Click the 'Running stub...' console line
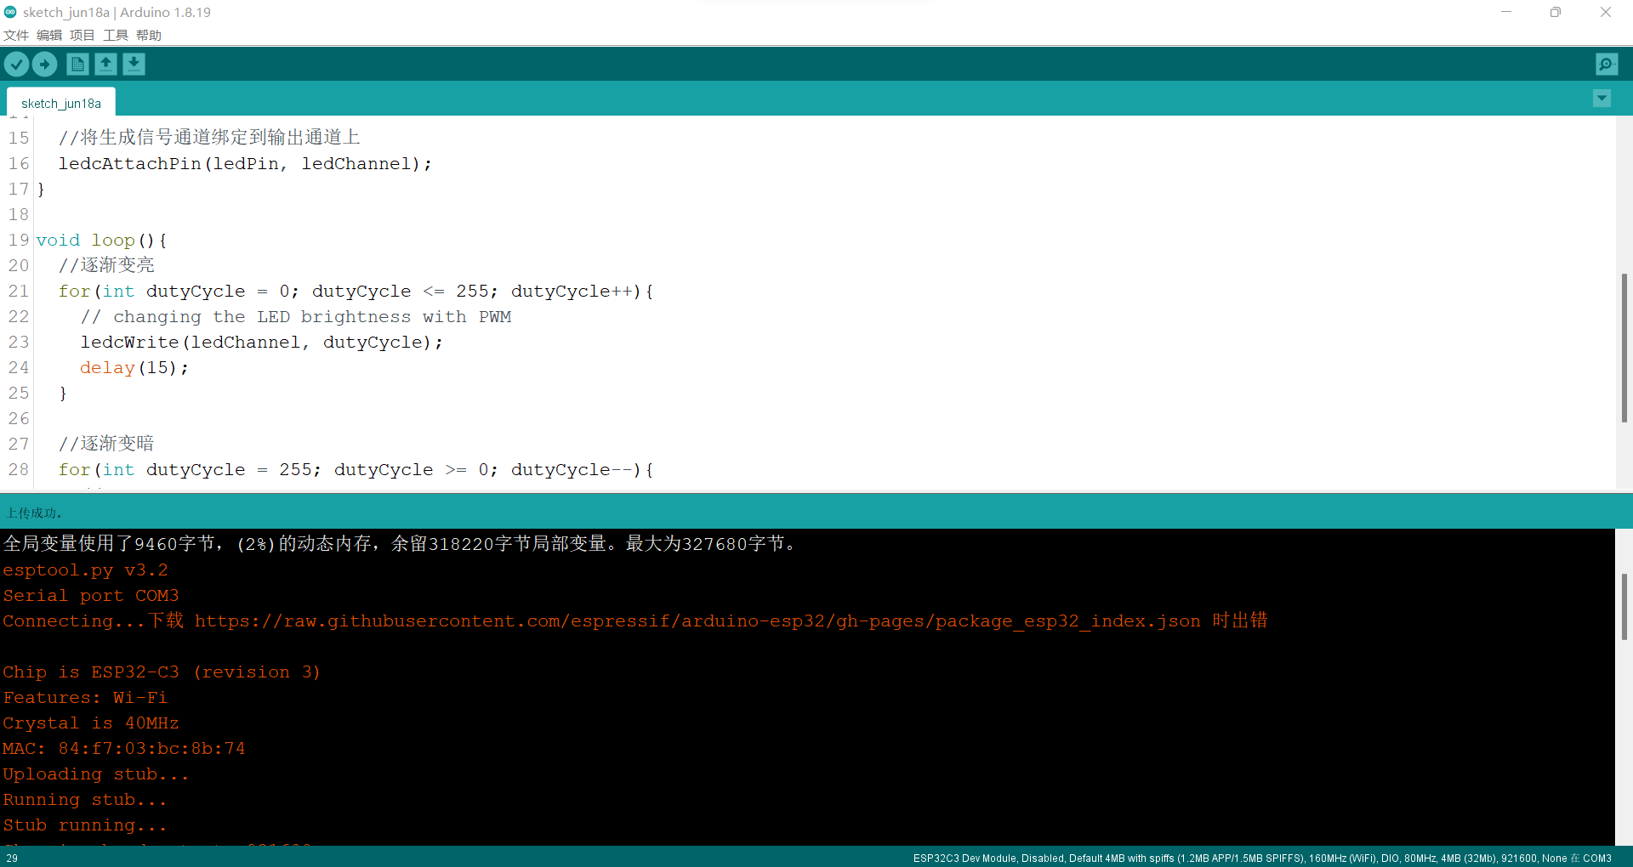Screen dimensions: 1633x867 pos(85,800)
